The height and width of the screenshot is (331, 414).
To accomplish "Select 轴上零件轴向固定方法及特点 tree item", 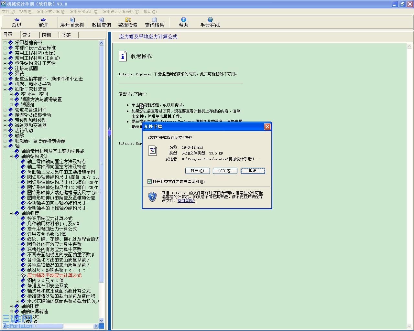I will coord(57,162).
